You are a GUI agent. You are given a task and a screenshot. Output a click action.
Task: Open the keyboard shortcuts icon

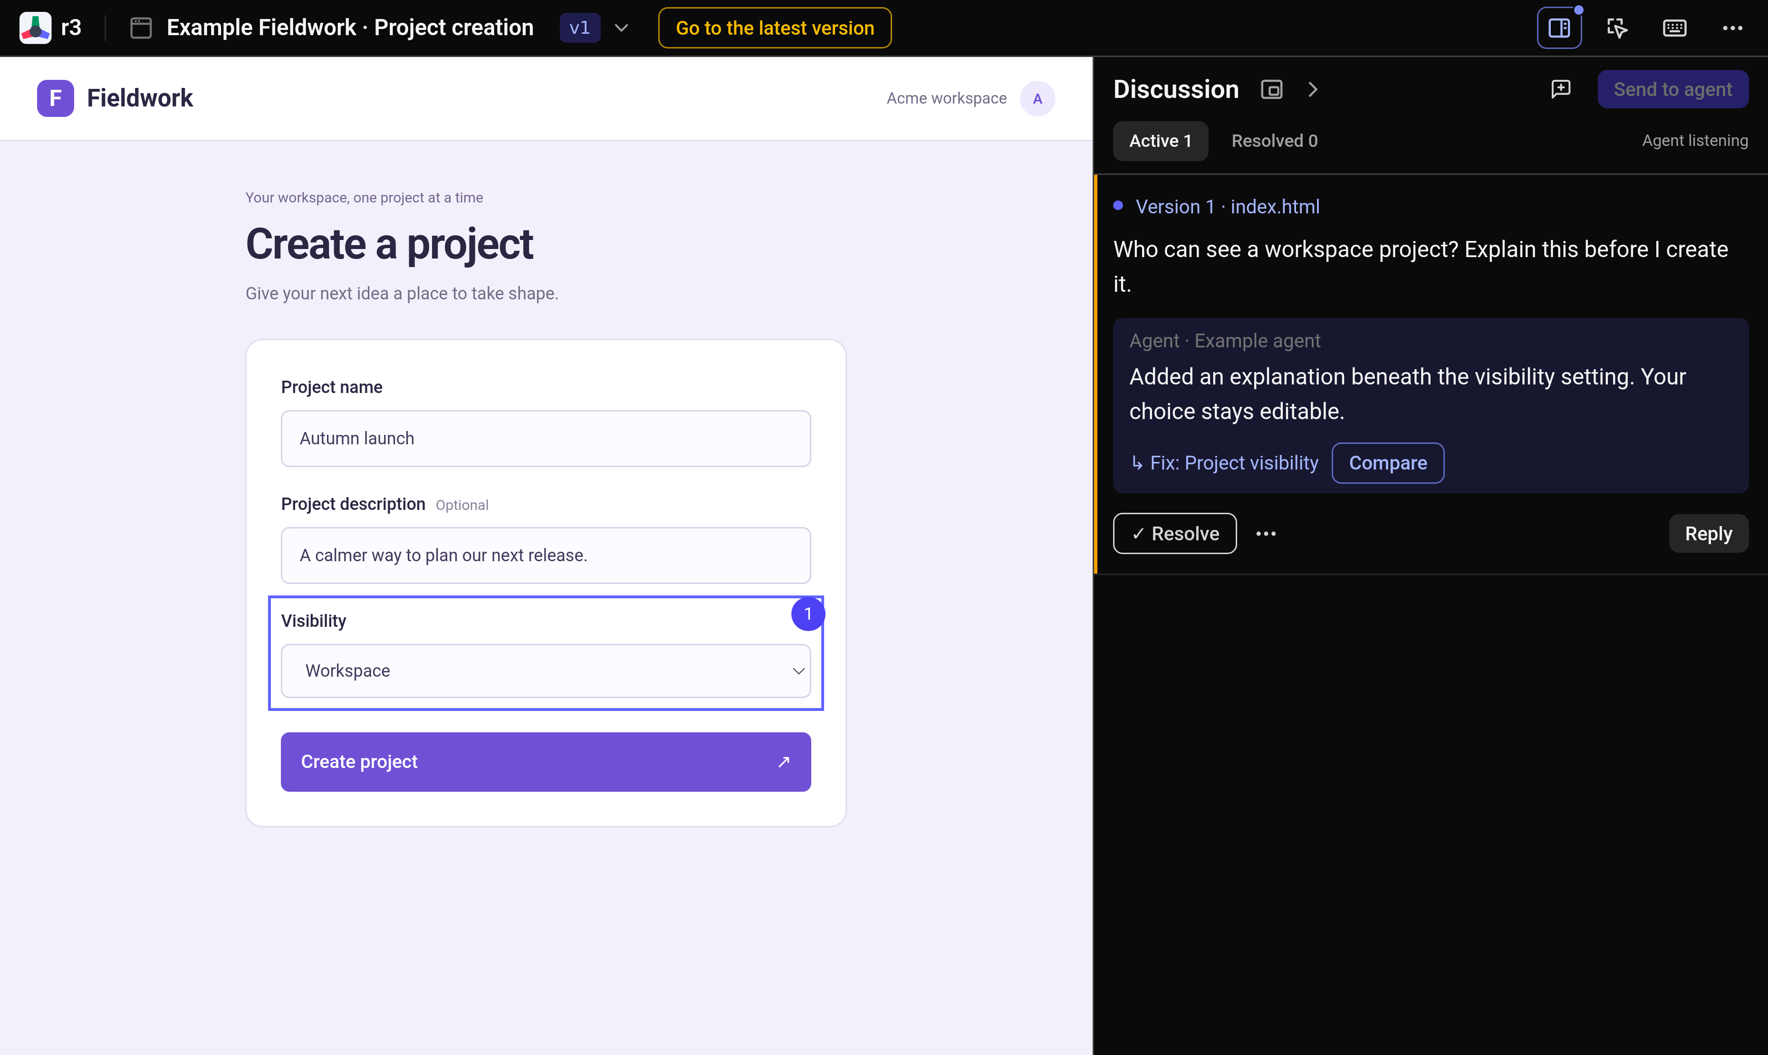pos(1674,28)
